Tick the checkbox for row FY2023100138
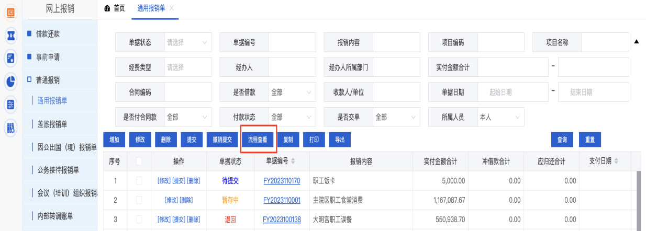 tap(139, 219)
